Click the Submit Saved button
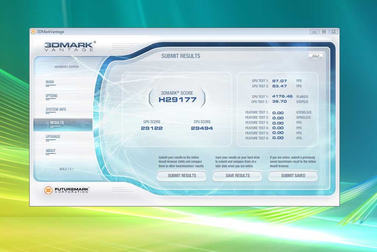Screen dimensions: 377x252 click(x=293, y=176)
